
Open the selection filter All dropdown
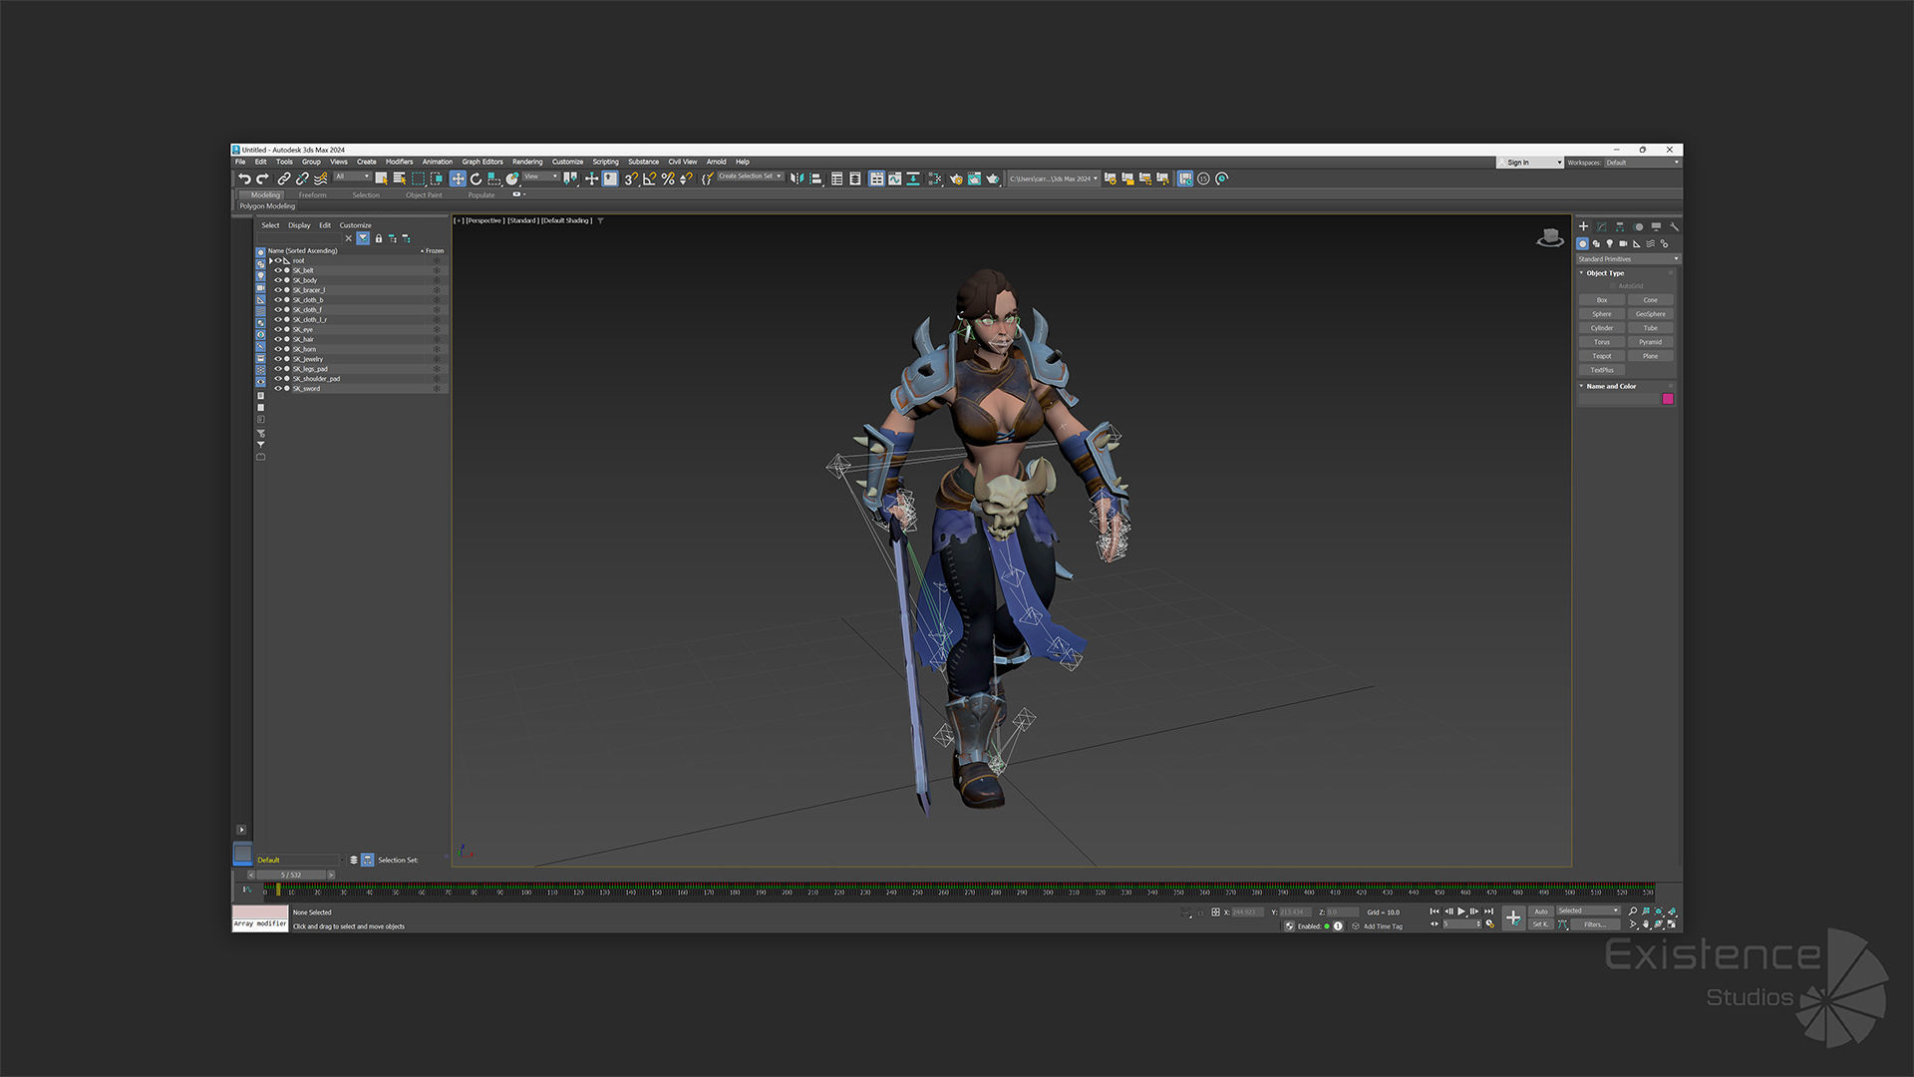point(352,177)
